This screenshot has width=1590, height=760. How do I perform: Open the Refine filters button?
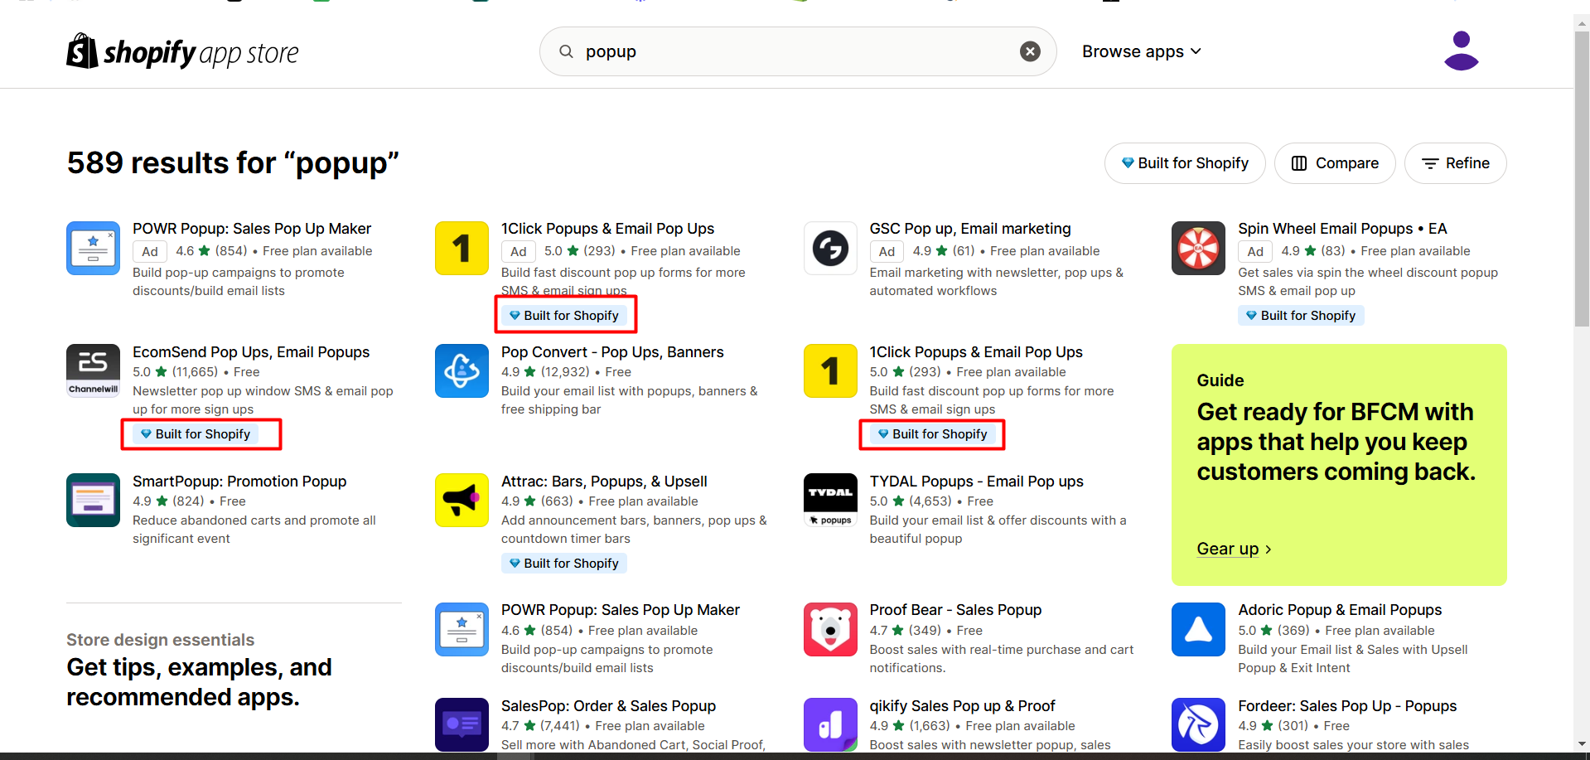point(1455,163)
